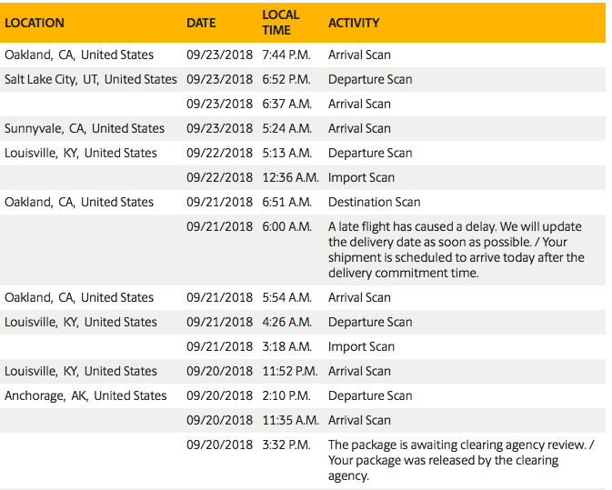Viewport: 612px width, 490px height.
Task: Click the Anchorage, AK location cell
Action: coord(85,396)
